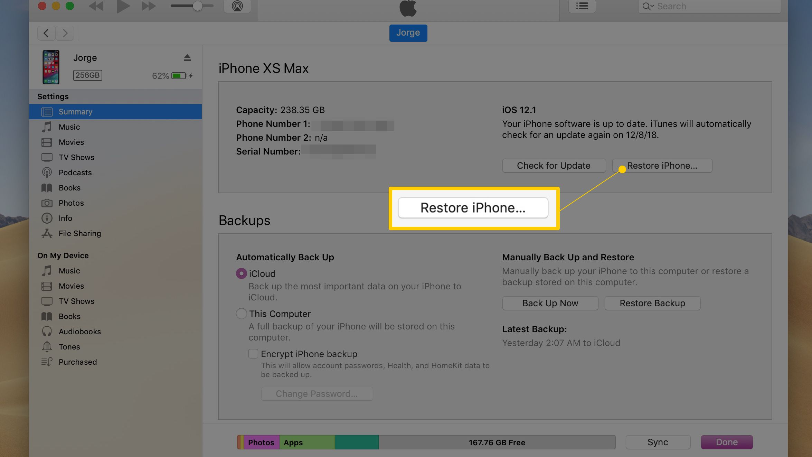
Task: Click Movies in On My Device section
Action: coord(72,286)
